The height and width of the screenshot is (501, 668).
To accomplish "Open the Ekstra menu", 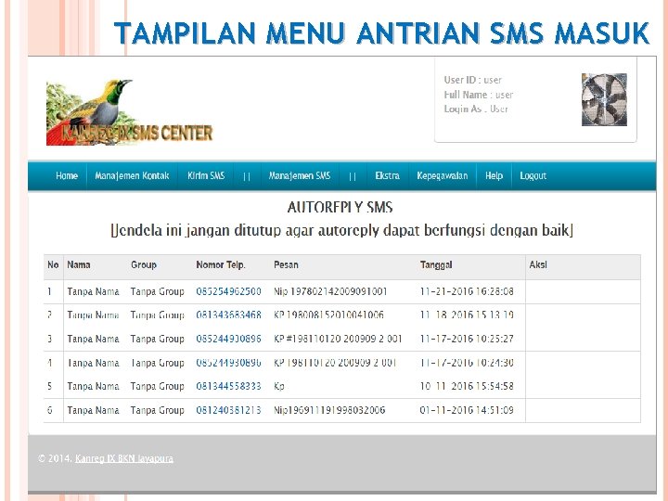I will point(387,175).
